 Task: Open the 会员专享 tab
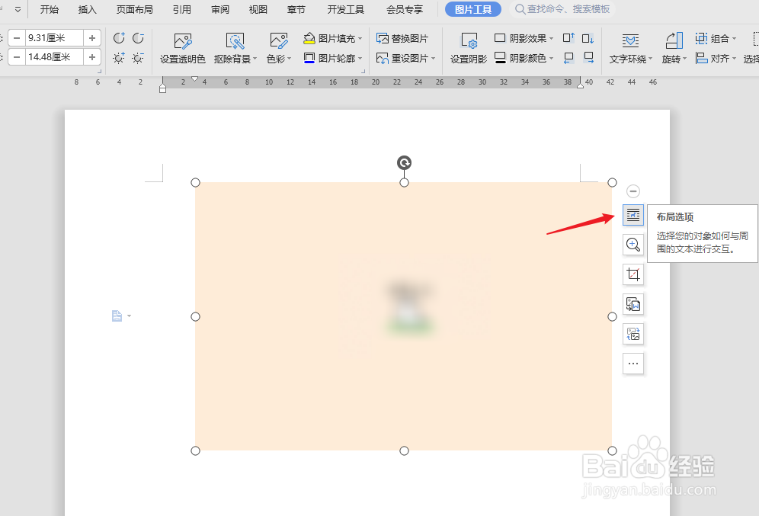click(x=405, y=9)
